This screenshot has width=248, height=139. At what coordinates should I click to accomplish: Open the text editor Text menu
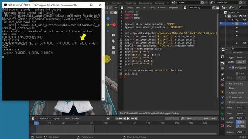pyautogui.click(x=138, y=8)
